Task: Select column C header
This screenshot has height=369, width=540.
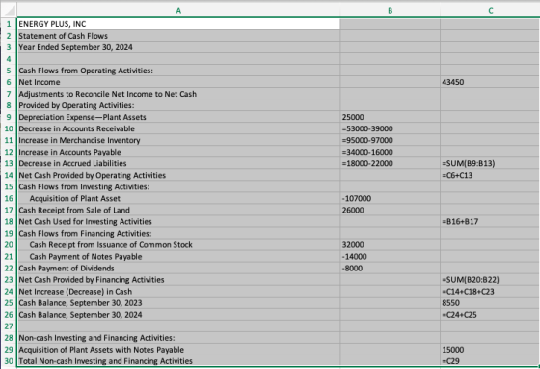Action: [x=490, y=11]
